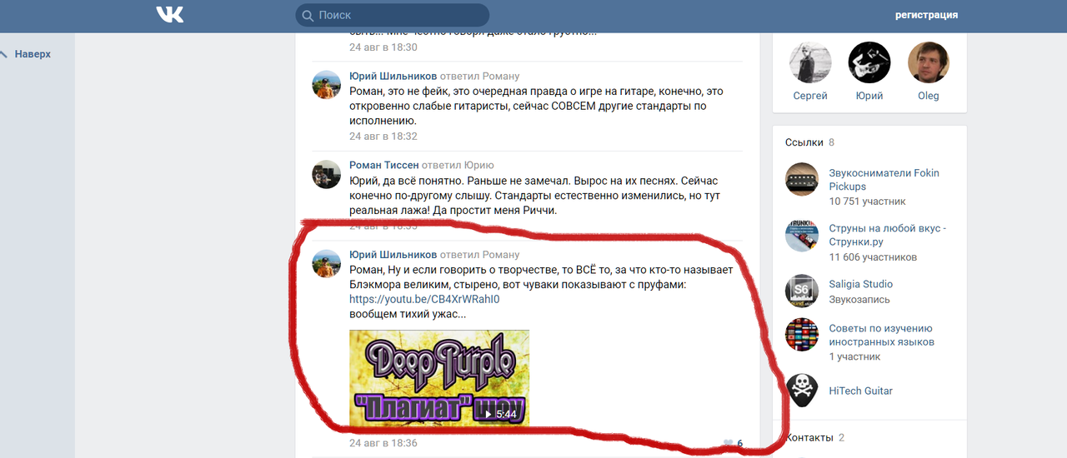The image size is (1067, 458).
Task: Click the Fokin Pickups group icon
Action: 802,179
